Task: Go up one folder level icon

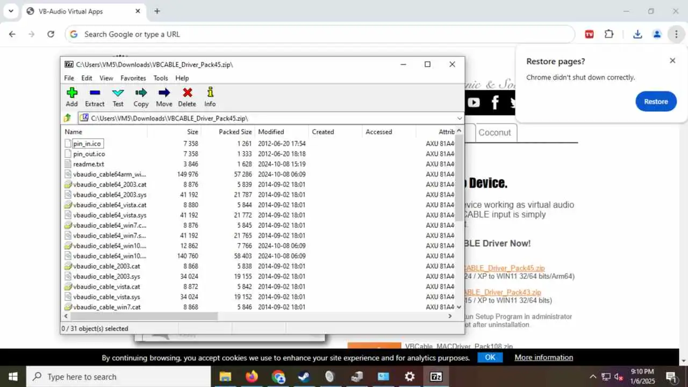Action: pos(68,118)
